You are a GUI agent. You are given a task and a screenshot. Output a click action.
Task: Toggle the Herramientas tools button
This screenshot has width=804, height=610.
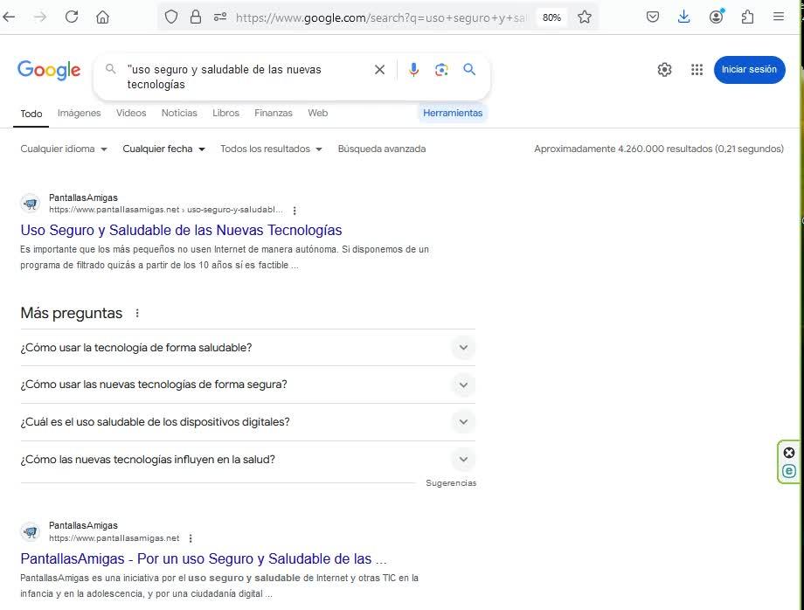click(x=453, y=113)
